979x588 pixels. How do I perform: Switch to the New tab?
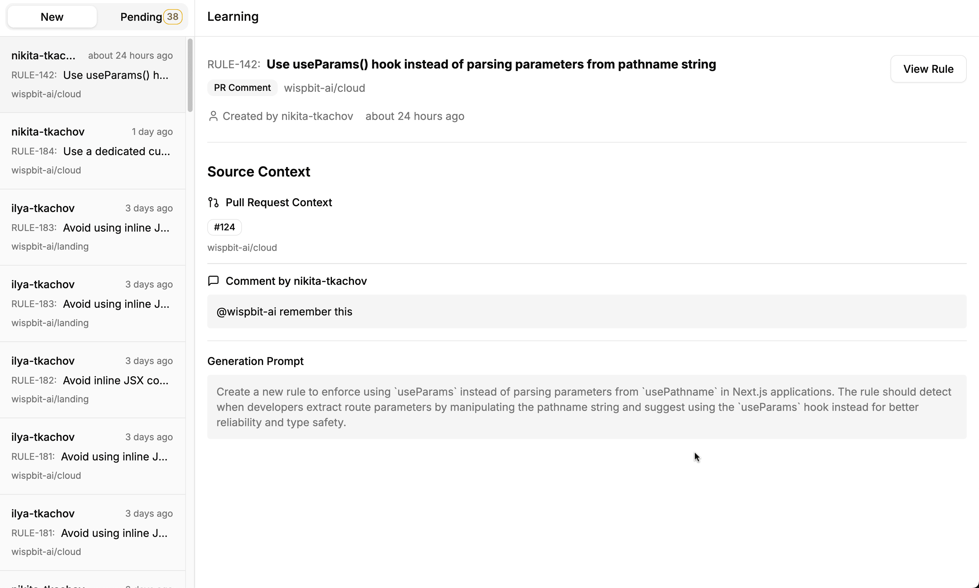[52, 17]
